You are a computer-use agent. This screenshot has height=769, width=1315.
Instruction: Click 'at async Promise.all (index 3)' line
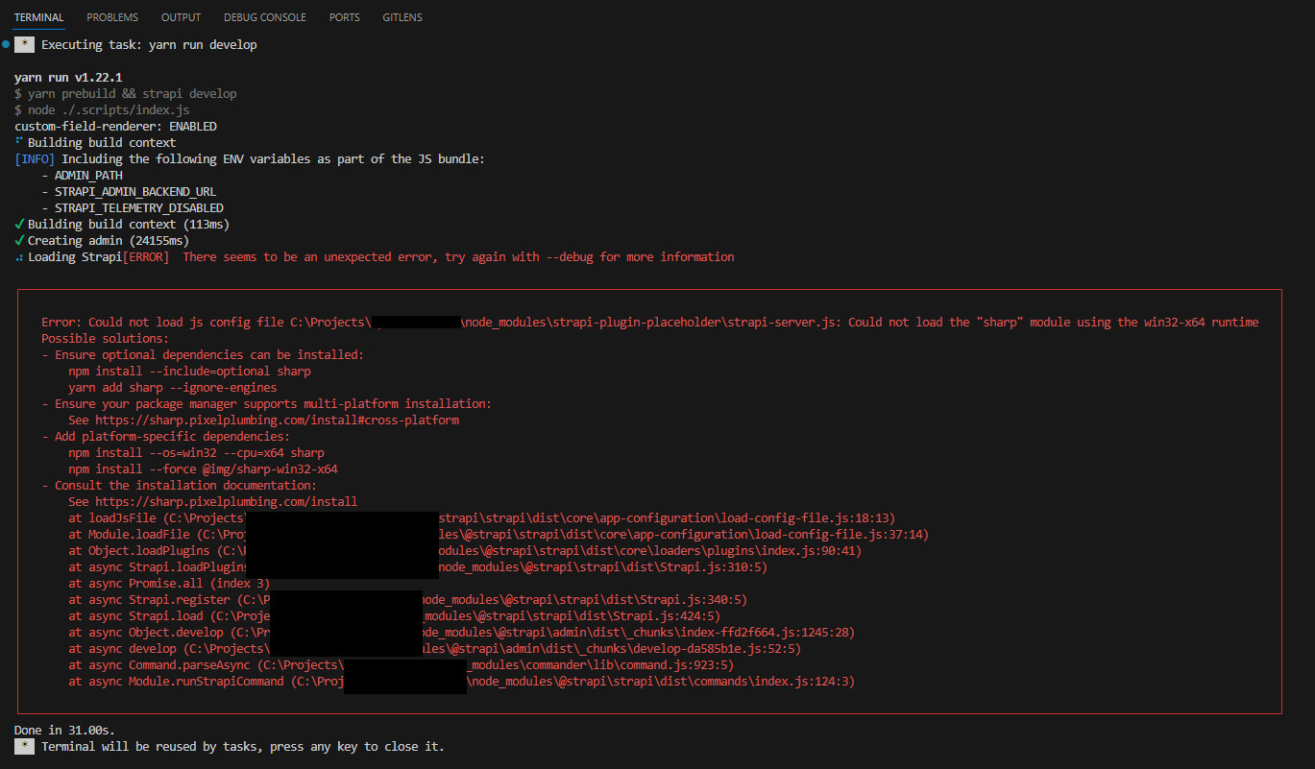pyautogui.click(x=169, y=583)
